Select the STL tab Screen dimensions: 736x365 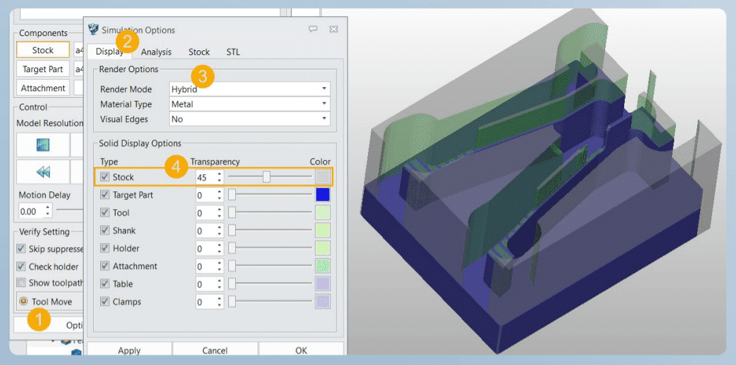pos(233,52)
